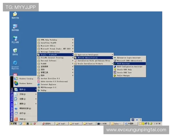The height and width of the screenshot is (137, 172).
Task: Click the 开始 Start button
Action: (x=13, y=124)
